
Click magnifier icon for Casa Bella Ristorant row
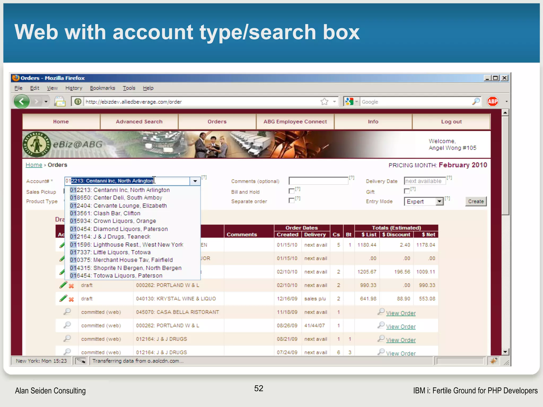(67, 311)
